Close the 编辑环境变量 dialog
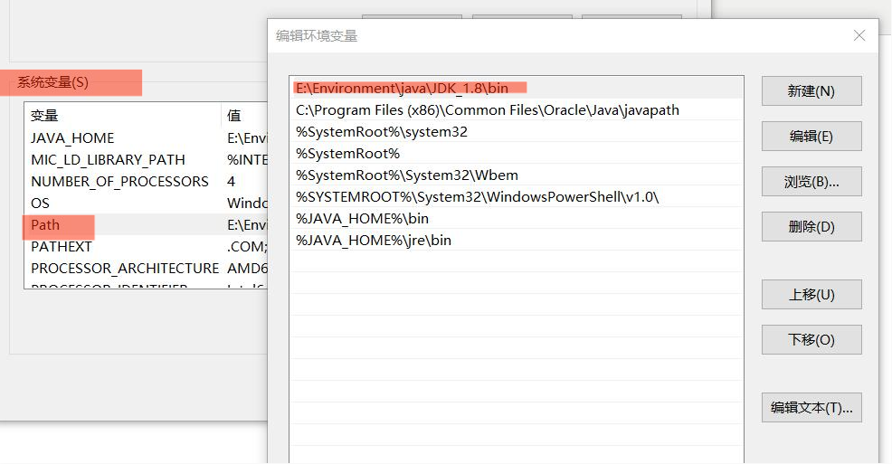The image size is (892, 464). pyautogui.click(x=859, y=35)
